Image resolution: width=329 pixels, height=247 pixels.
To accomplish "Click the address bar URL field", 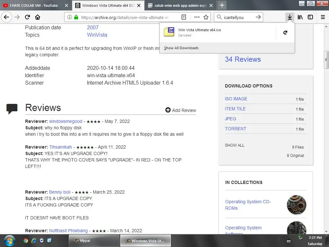I will coord(125,17).
